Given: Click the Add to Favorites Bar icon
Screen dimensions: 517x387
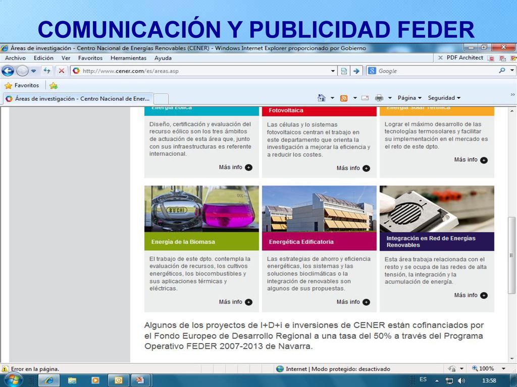Looking at the screenshot, I should click(54, 86).
